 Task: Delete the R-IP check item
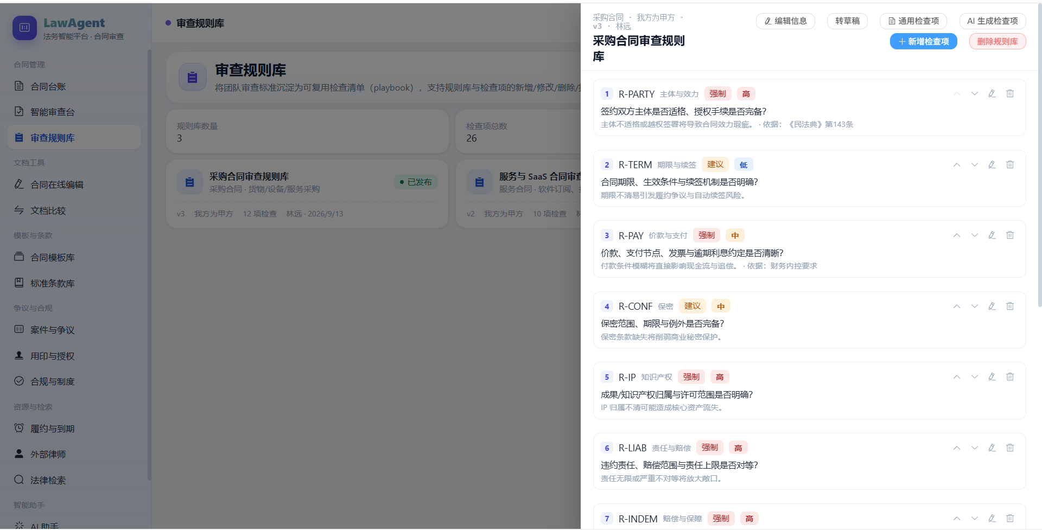1010,377
